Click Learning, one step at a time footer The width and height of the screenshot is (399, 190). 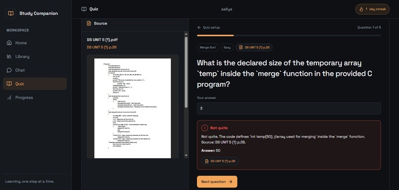30,182
